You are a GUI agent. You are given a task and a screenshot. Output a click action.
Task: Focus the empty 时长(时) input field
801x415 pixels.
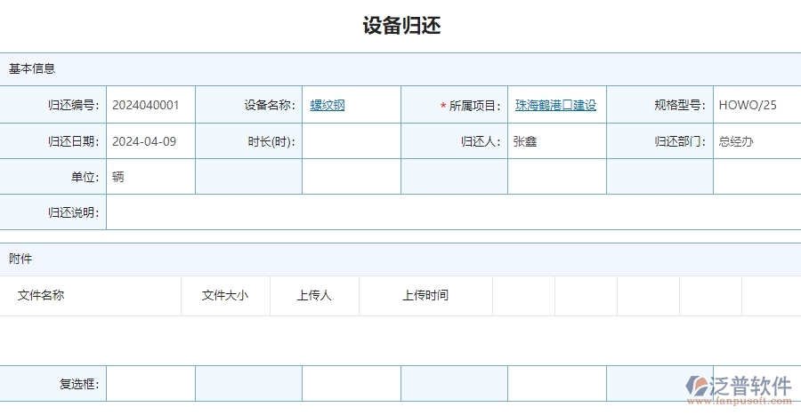351,141
